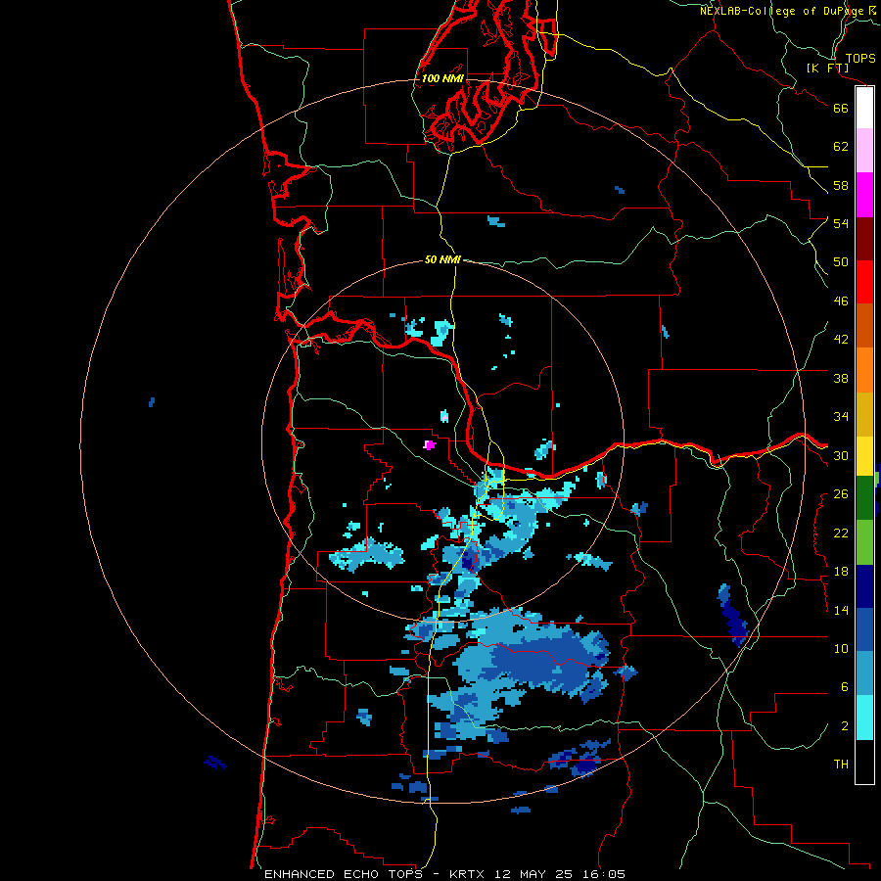Screen dimensions: 881x881
Task: Click the legend value 46
Action: pos(841,301)
